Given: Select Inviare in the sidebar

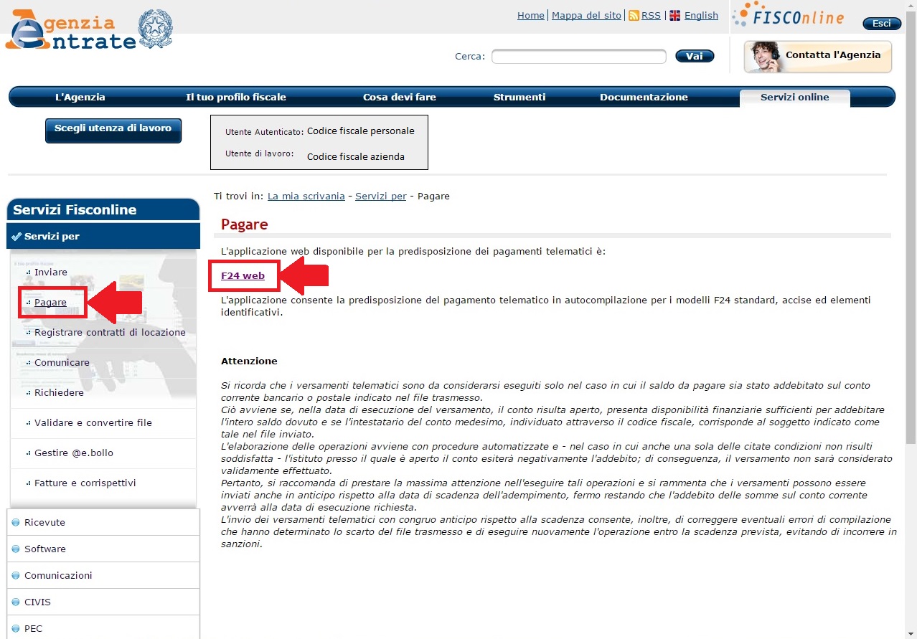Looking at the screenshot, I should click(x=51, y=272).
